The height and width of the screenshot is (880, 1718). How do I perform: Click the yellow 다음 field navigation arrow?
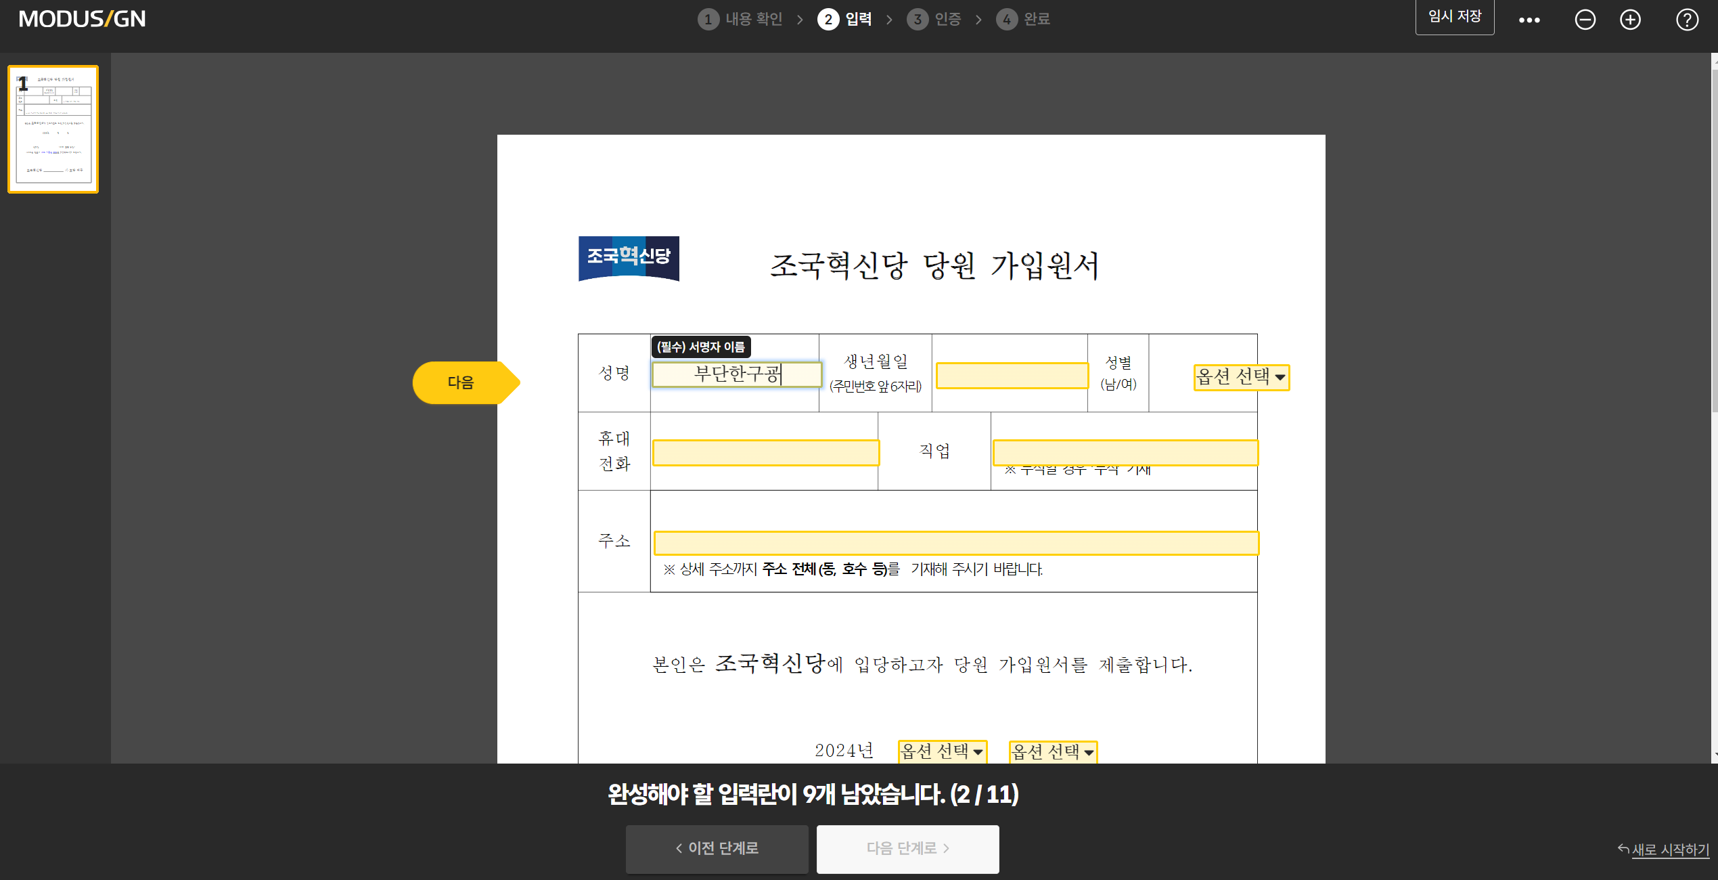point(466,382)
